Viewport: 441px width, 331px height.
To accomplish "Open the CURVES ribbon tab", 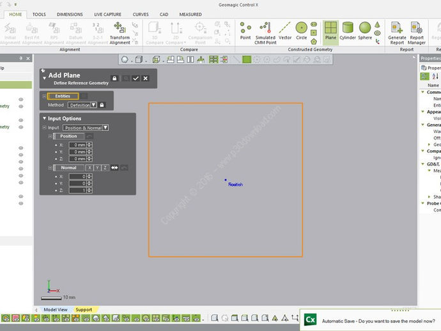I will (141, 14).
